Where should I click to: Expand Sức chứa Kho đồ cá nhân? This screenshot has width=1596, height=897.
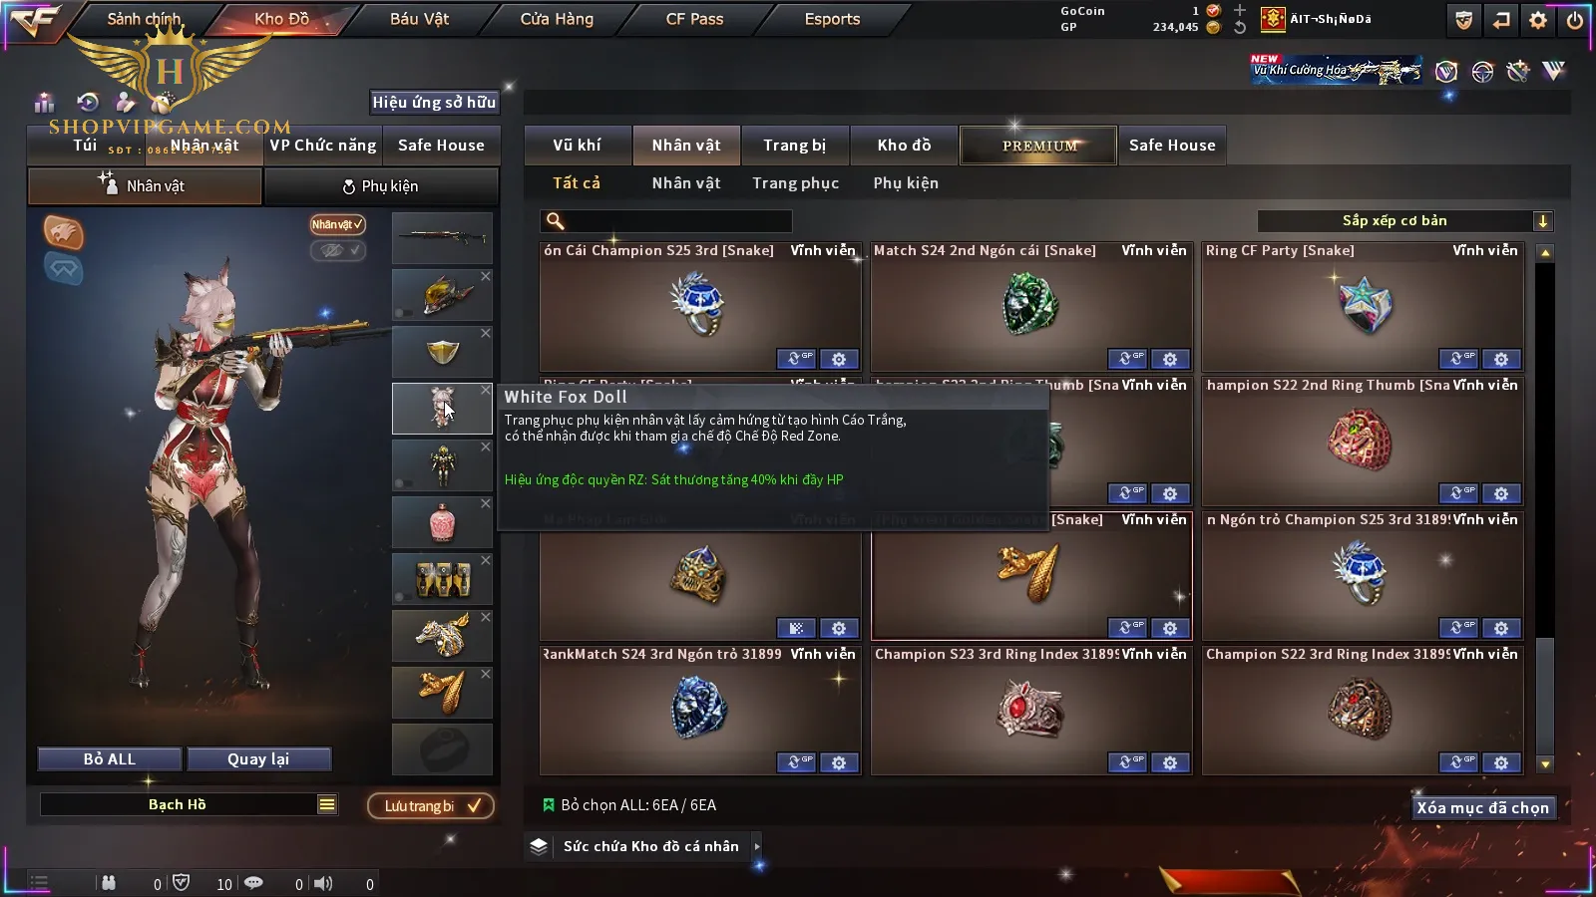pyautogui.click(x=757, y=846)
